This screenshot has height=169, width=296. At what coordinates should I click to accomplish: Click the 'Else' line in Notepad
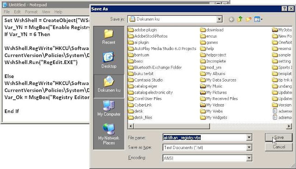point(9,76)
